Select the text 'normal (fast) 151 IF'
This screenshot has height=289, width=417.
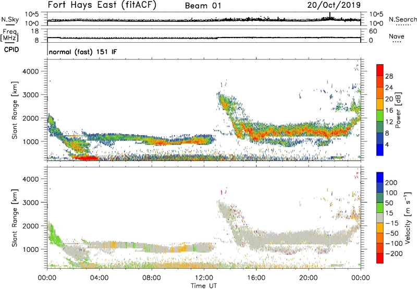(x=83, y=52)
